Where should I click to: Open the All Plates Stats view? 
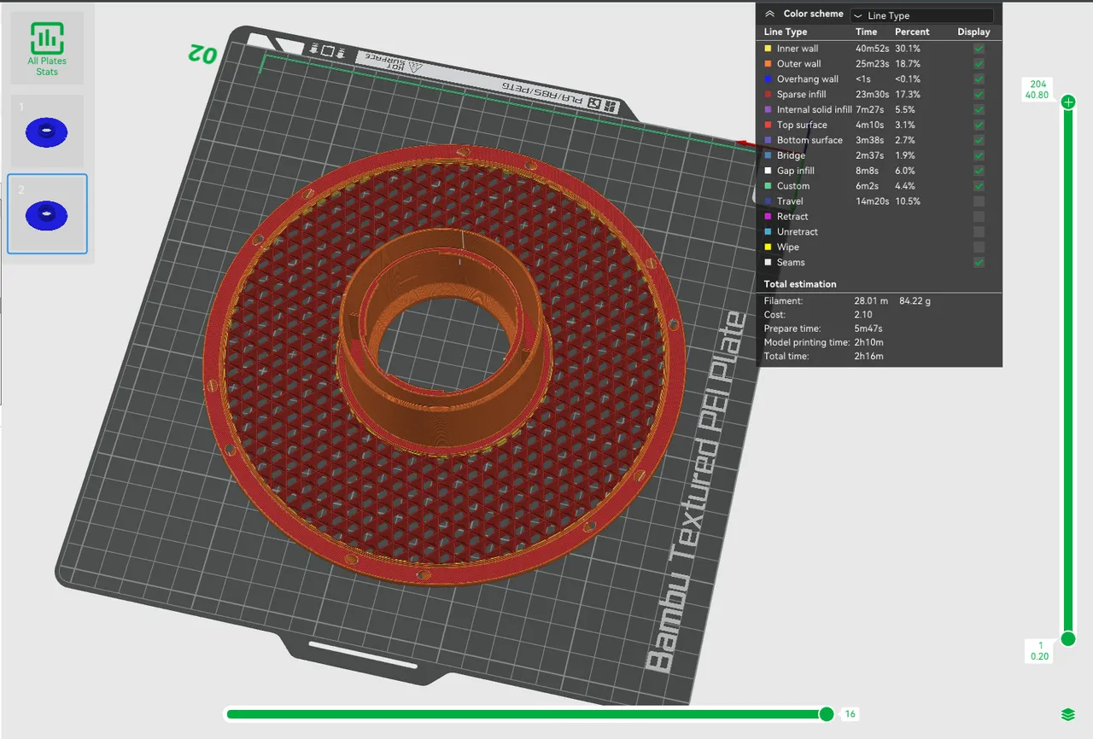[47, 47]
